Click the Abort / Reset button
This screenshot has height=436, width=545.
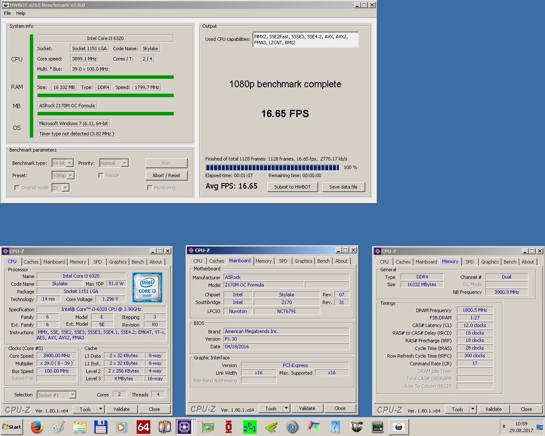click(166, 175)
